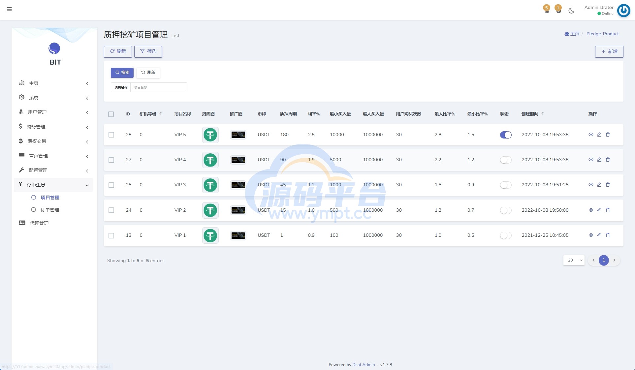Image resolution: width=635 pixels, height=370 pixels.
Task: Edit the VIP 4 row with pencil icon
Action: (599, 160)
